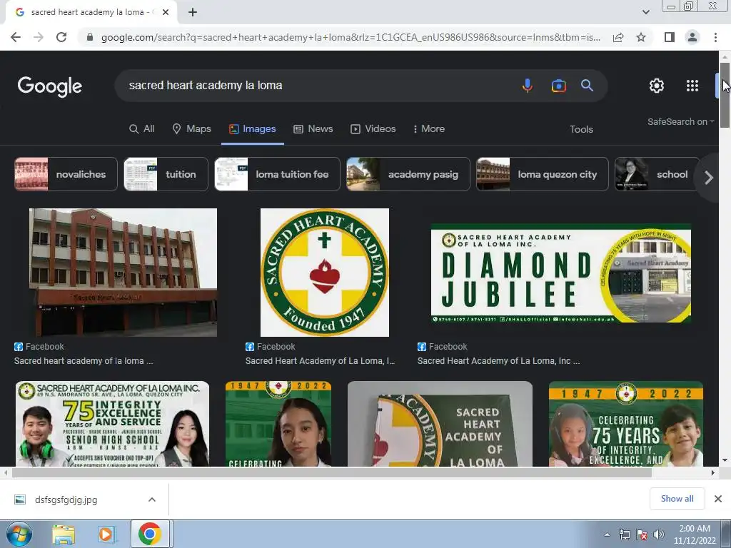The width and height of the screenshot is (731, 548).
Task: Click the Google logo
Action: [x=50, y=86]
